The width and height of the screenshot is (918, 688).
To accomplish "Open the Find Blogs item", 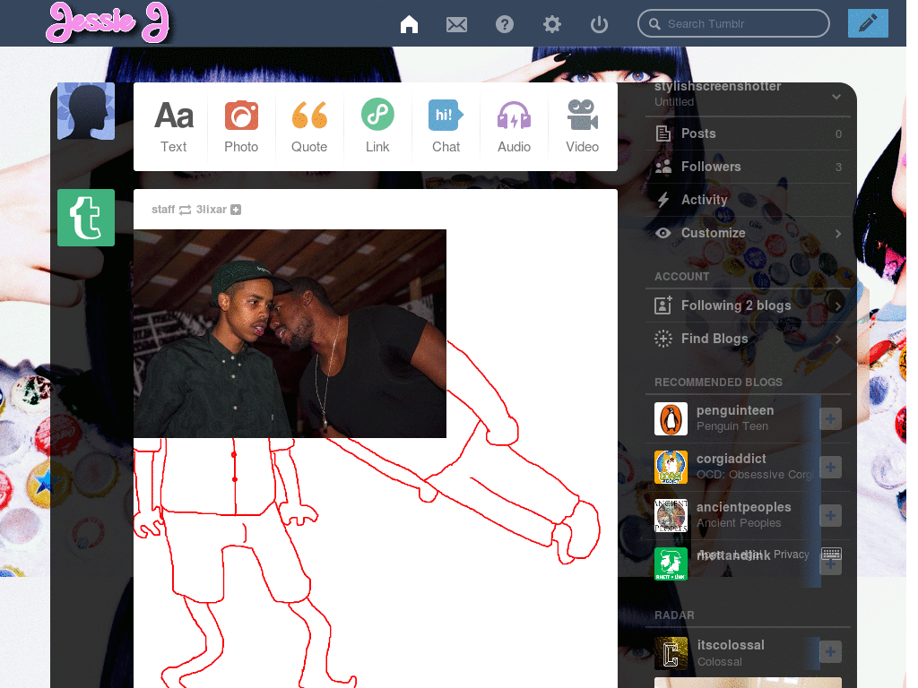I will (x=749, y=339).
